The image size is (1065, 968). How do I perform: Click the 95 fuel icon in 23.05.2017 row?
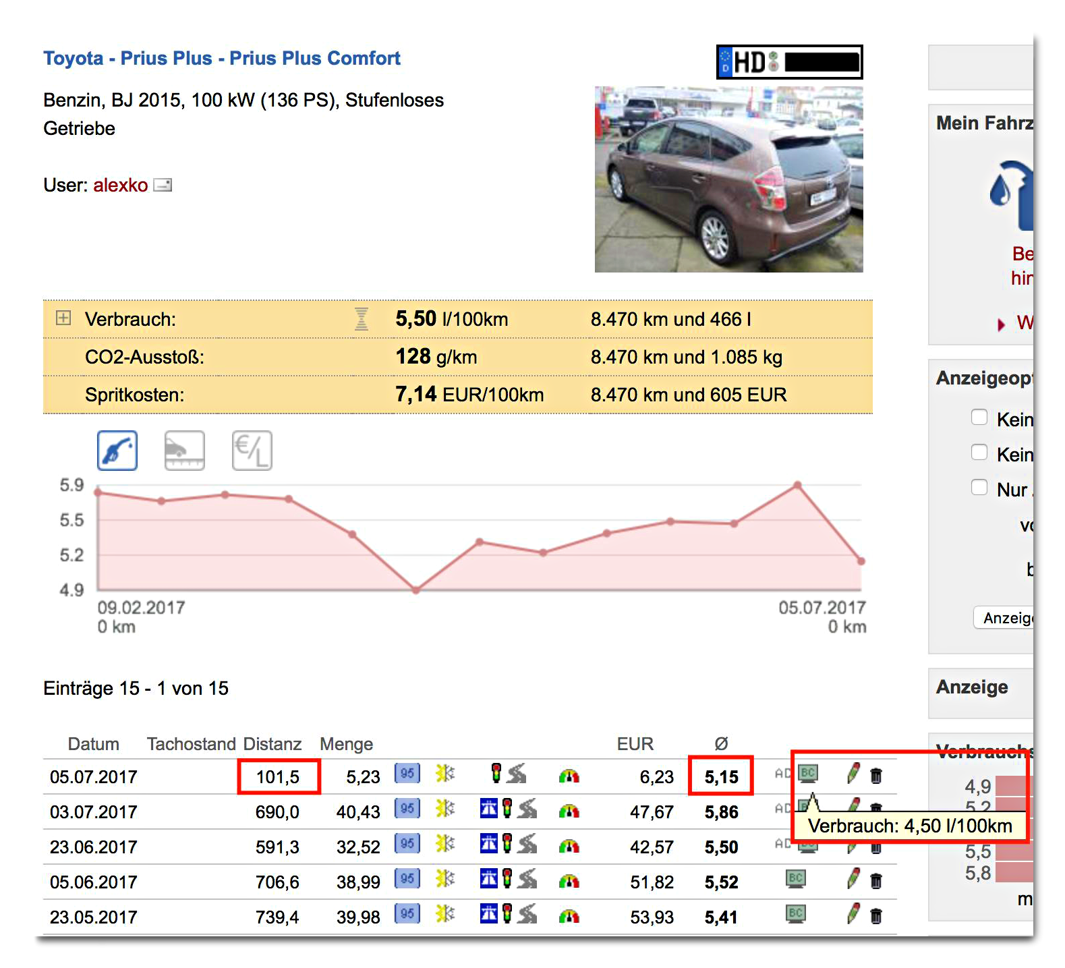pos(407,914)
